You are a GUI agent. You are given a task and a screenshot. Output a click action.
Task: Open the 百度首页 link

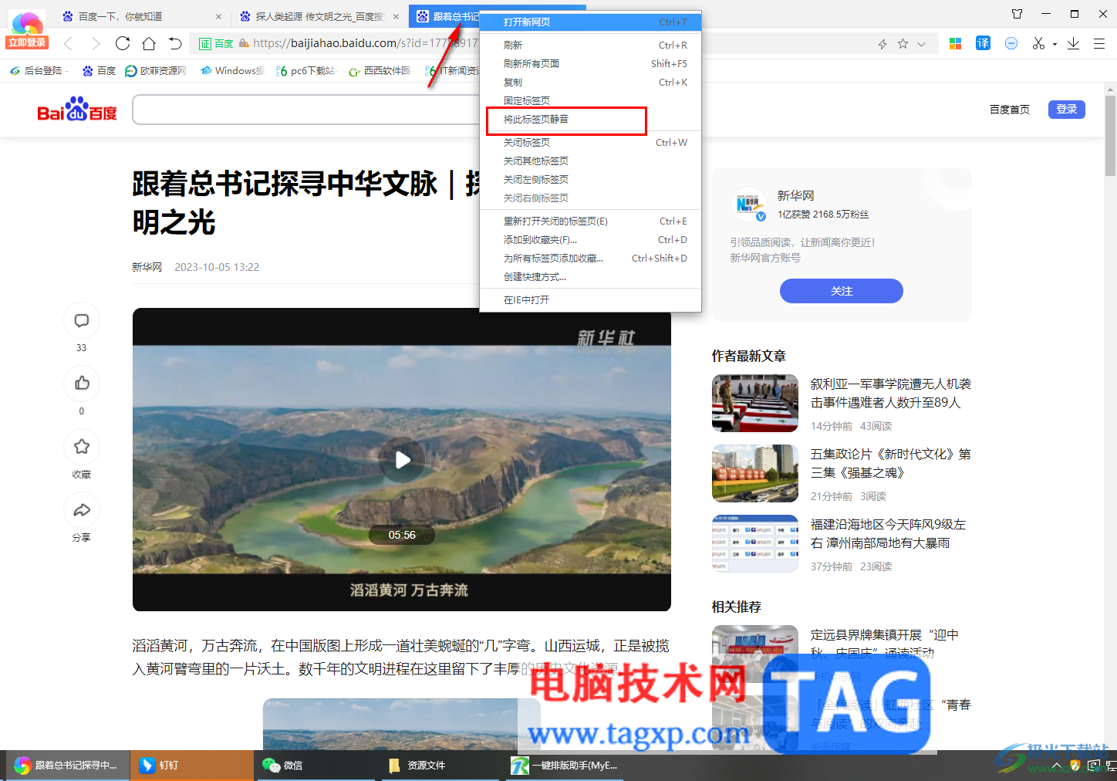1009,110
